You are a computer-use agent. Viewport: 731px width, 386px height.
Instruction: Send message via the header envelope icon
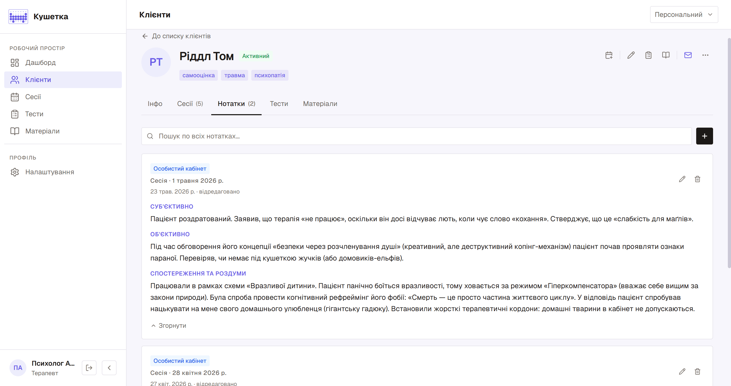[x=688, y=55]
